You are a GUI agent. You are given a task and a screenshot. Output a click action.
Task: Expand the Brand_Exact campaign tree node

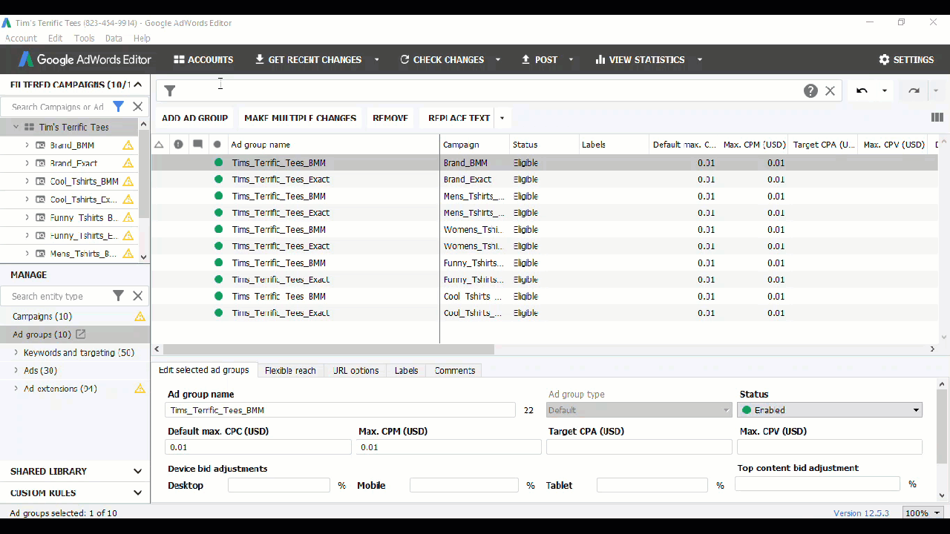point(27,163)
